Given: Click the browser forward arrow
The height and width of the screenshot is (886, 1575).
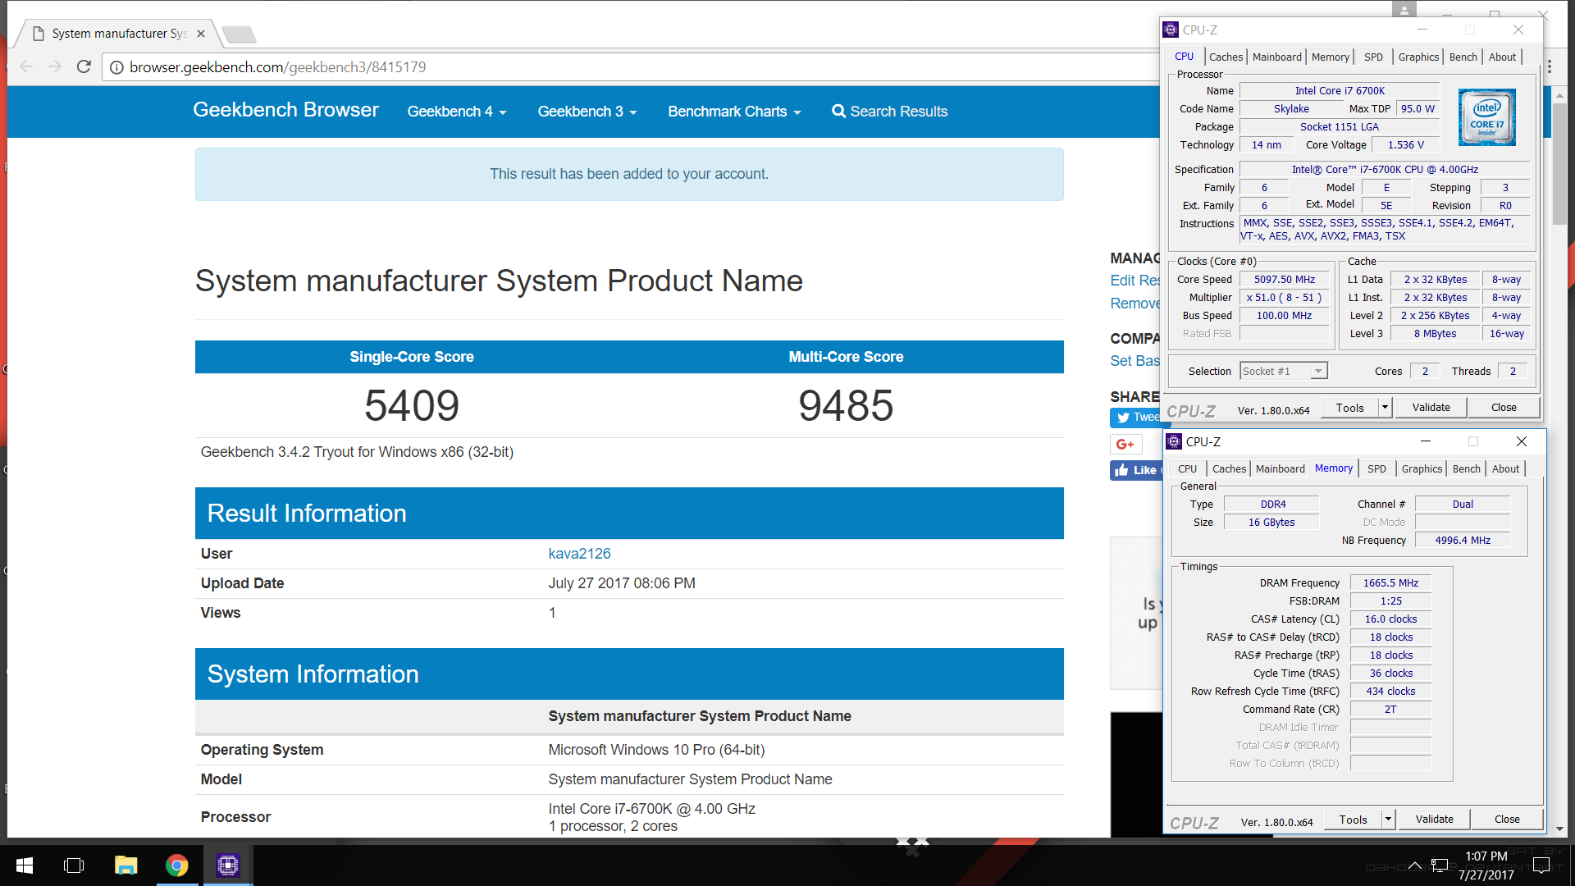Looking at the screenshot, I should pyautogui.click(x=55, y=66).
